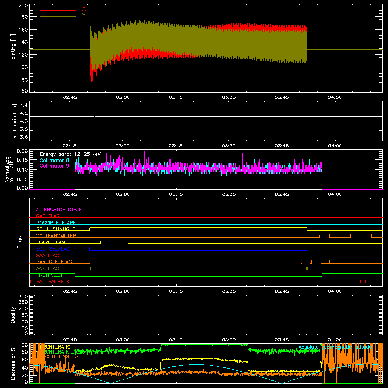This screenshot has width=388, height=388.
Task: Click the red X legend line sample
Action: [x=58, y=10]
